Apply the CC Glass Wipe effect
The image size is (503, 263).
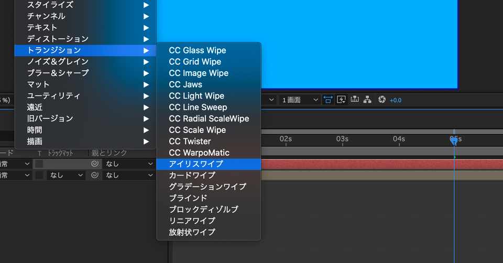pos(209,50)
